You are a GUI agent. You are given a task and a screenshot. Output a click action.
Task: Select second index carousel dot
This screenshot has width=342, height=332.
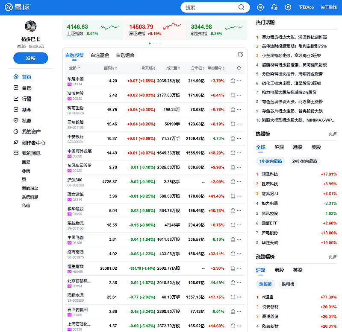pos(153,44)
